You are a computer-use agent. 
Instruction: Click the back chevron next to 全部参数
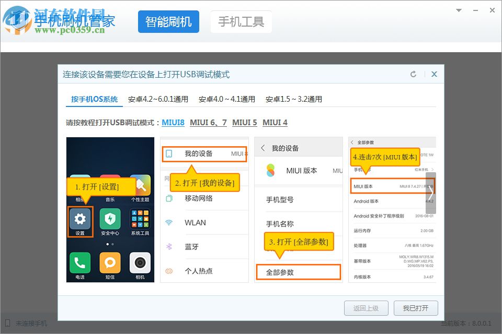coord(351,141)
